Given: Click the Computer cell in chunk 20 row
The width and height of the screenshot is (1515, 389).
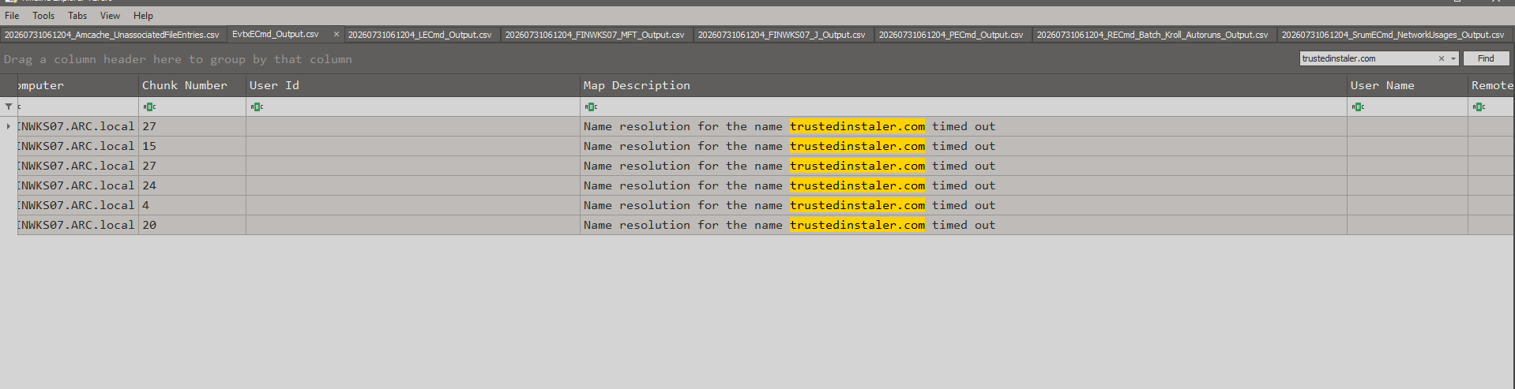Looking at the screenshot, I should click(x=77, y=225).
